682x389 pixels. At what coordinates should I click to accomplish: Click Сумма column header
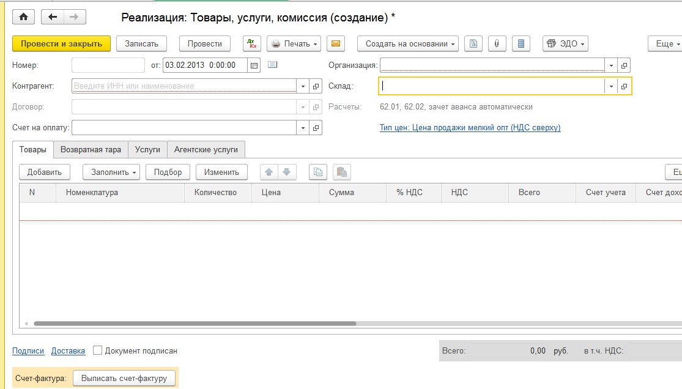click(353, 192)
